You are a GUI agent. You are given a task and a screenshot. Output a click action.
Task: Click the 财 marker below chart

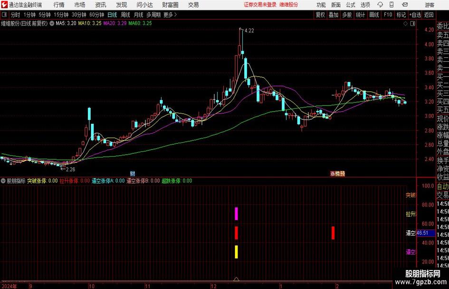point(132,174)
